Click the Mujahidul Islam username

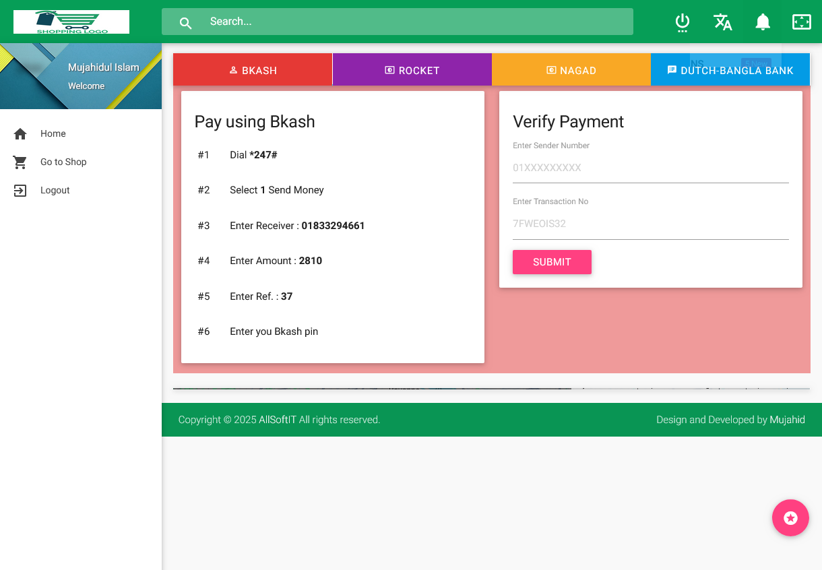coord(104,67)
